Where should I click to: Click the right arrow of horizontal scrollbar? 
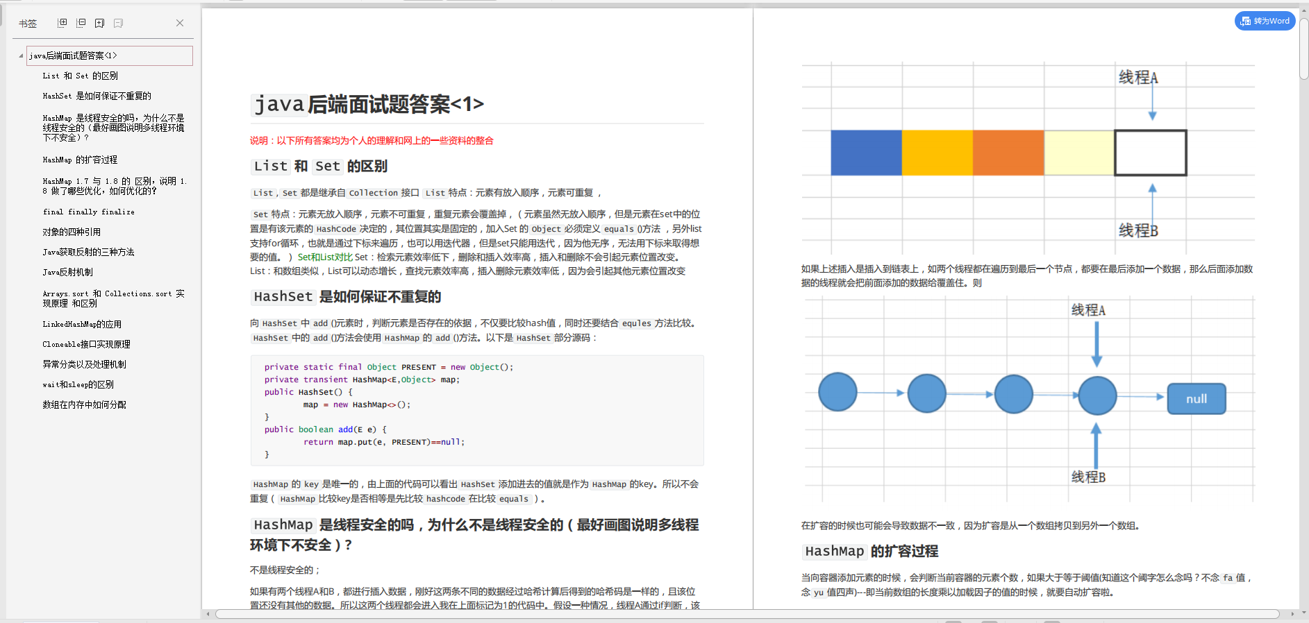click(x=1292, y=614)
